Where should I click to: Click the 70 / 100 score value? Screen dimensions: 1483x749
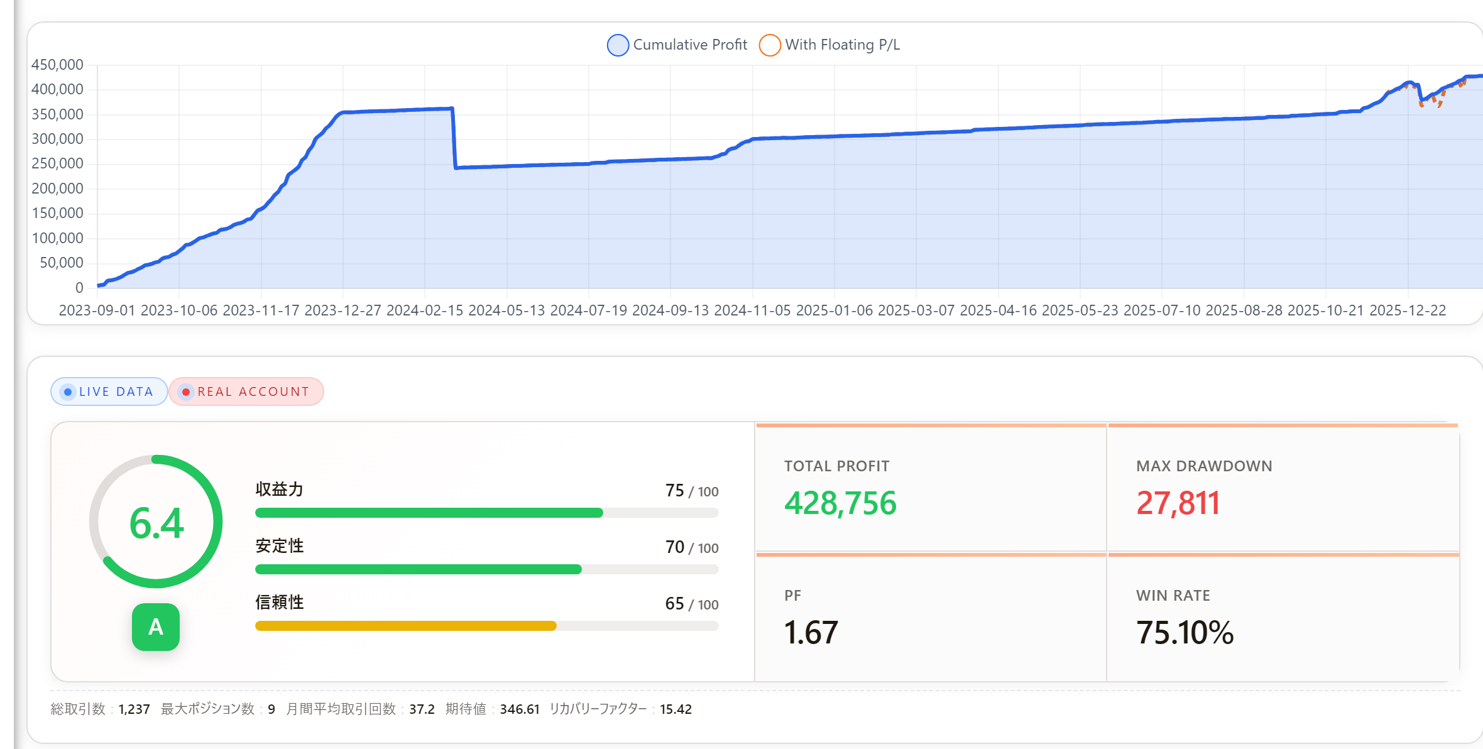pos(692,547)
